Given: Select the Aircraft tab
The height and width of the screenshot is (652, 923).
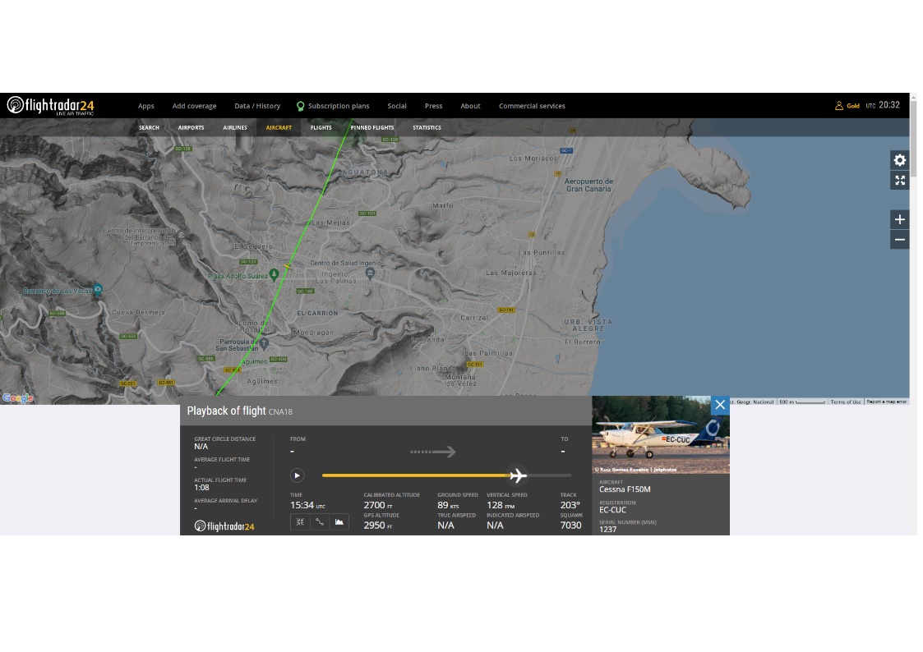Looking at the screenshot, I should pos(279,127).
